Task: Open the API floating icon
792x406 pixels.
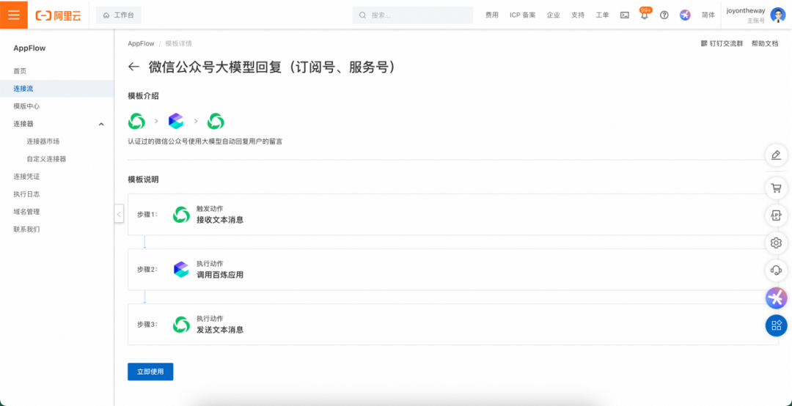Action: (777, 215)
